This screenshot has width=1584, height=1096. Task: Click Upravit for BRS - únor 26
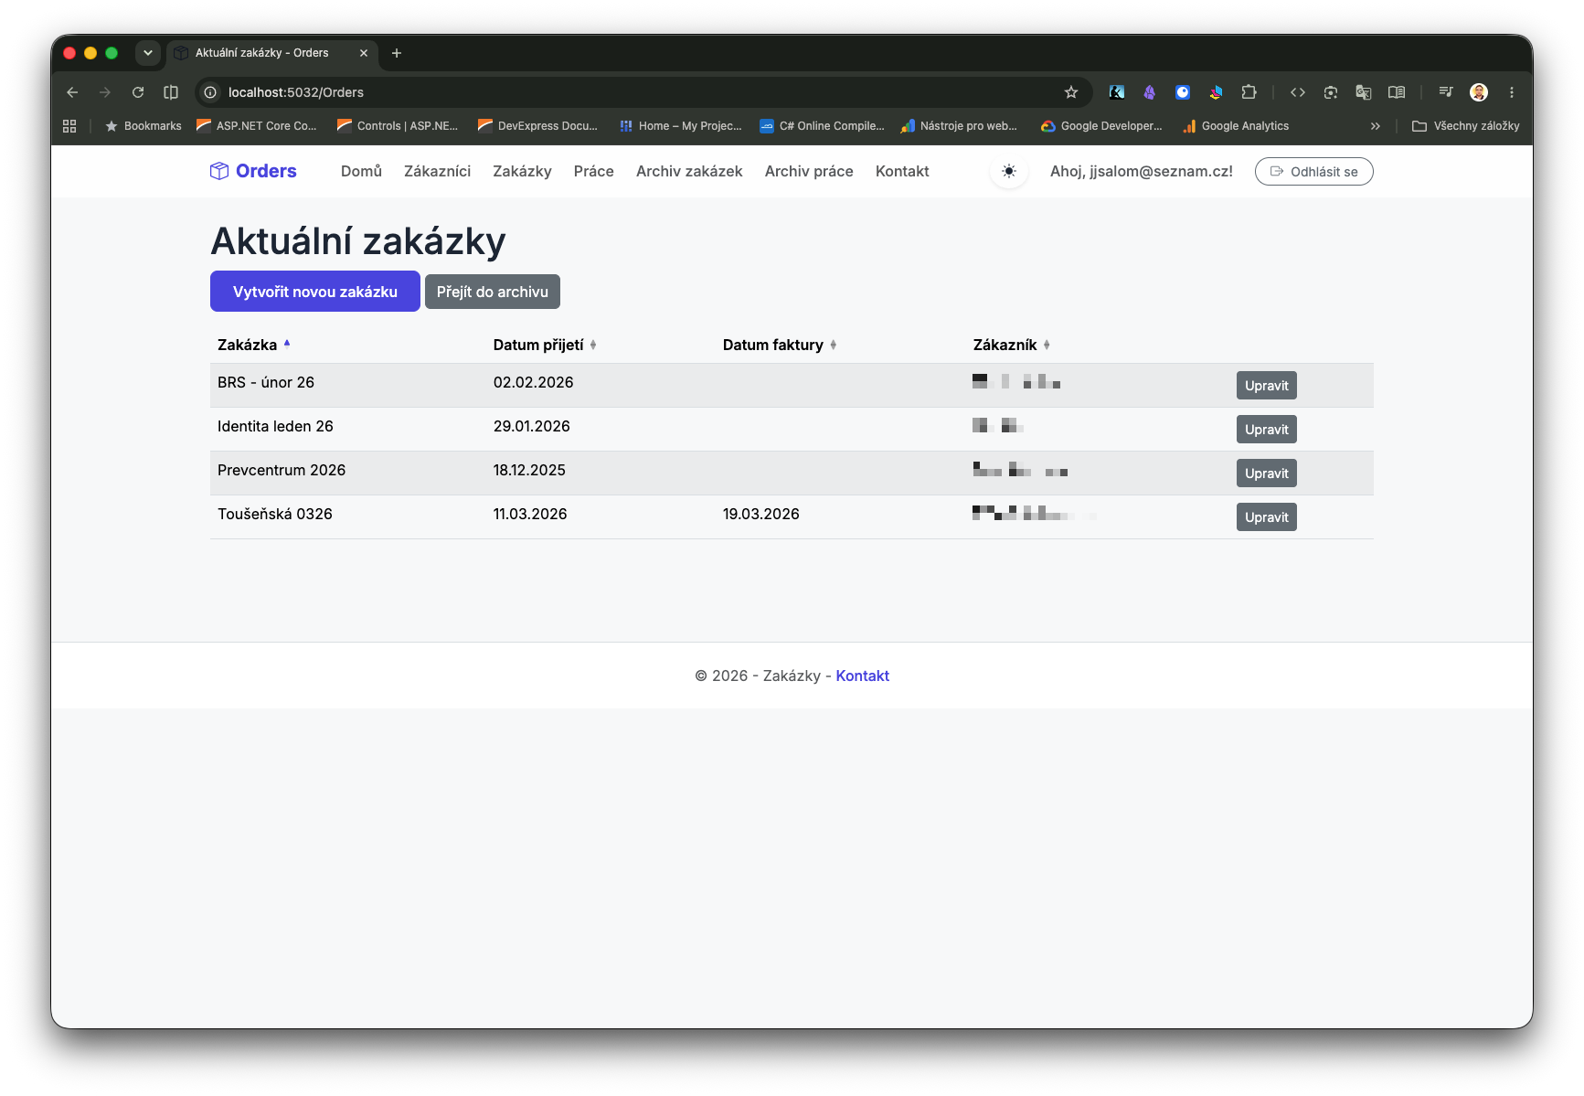tap(1267, 386)
